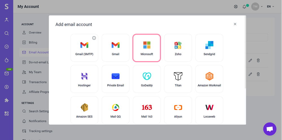Click the S logo in the sidebar
The height and width of the screenshot is (140, 282).
[x=6, y=6]
